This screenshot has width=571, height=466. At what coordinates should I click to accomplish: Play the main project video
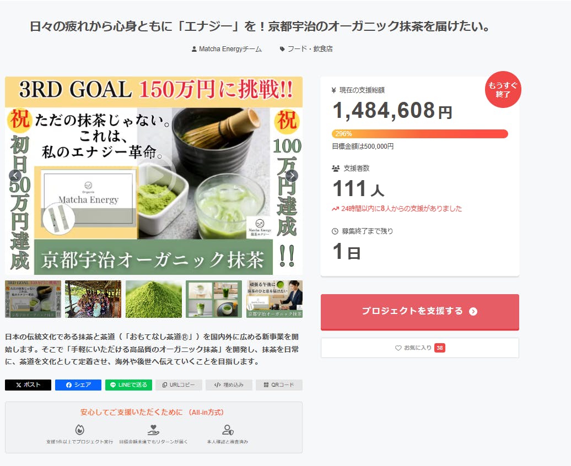click(157, 176)
